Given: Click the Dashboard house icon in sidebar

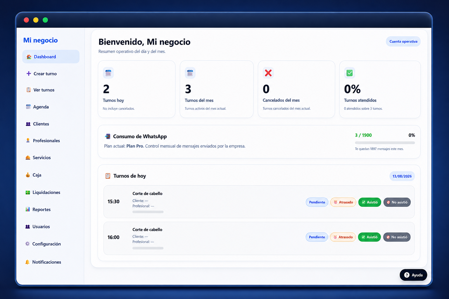Looking at the screenshot, I should point(29,57).
